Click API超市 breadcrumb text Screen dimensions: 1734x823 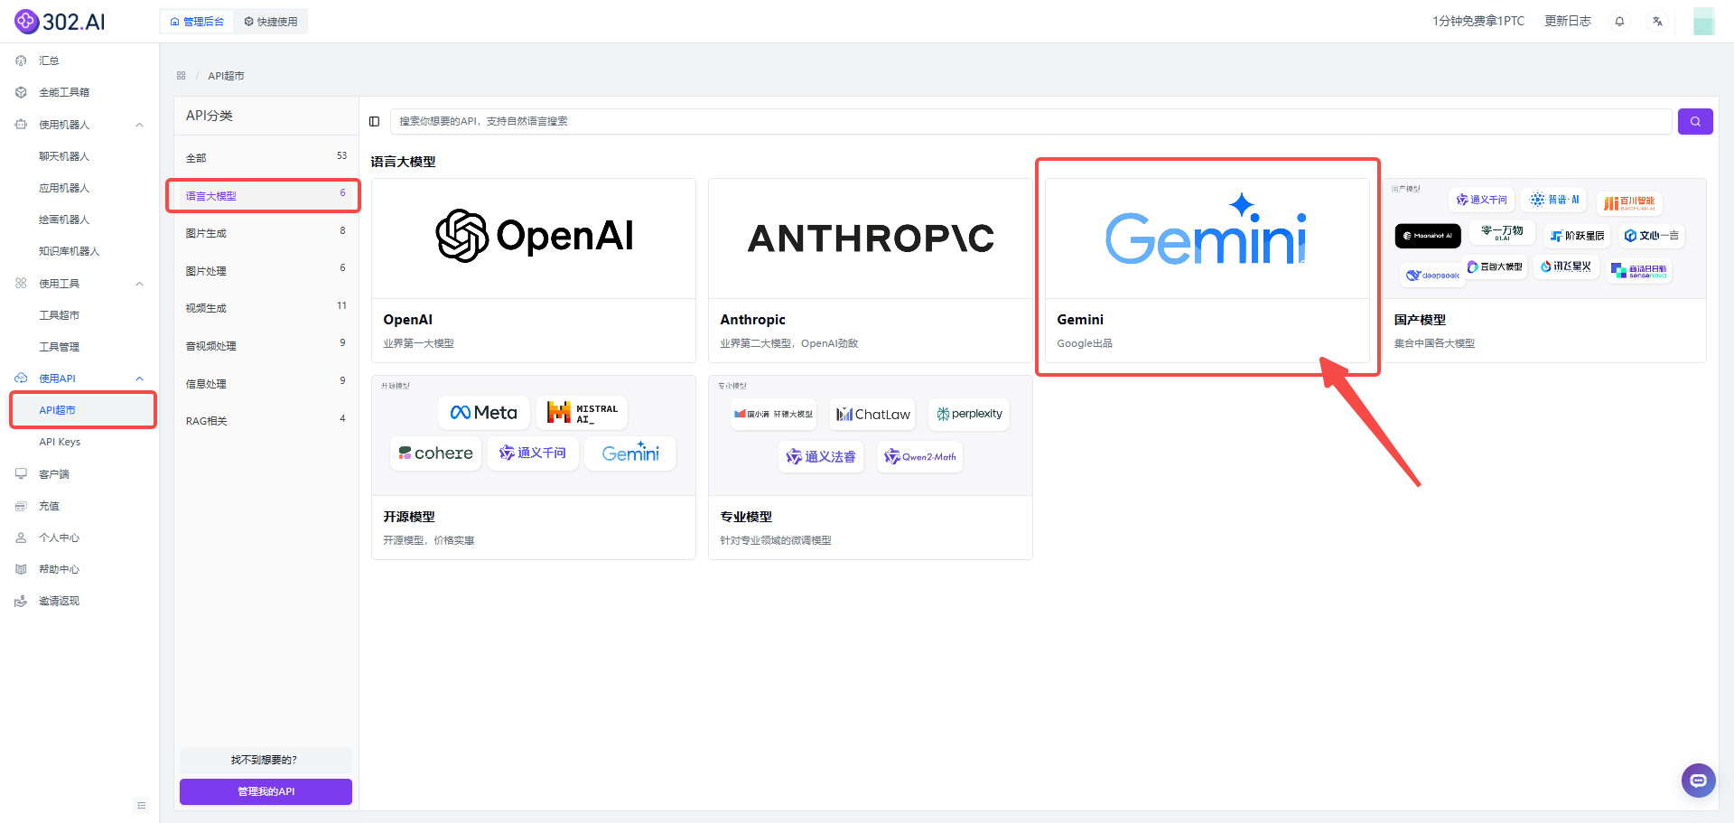pyautogui.click(x=226, y=76)
